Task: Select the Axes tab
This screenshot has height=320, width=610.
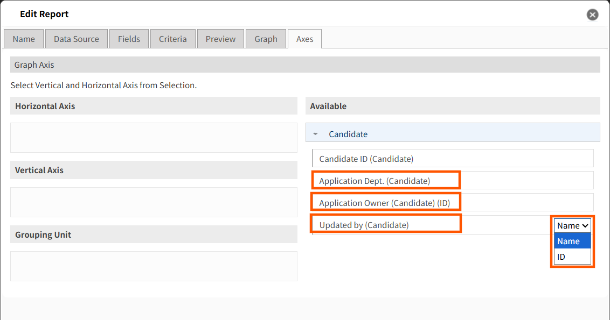Action: pos(304,39)
